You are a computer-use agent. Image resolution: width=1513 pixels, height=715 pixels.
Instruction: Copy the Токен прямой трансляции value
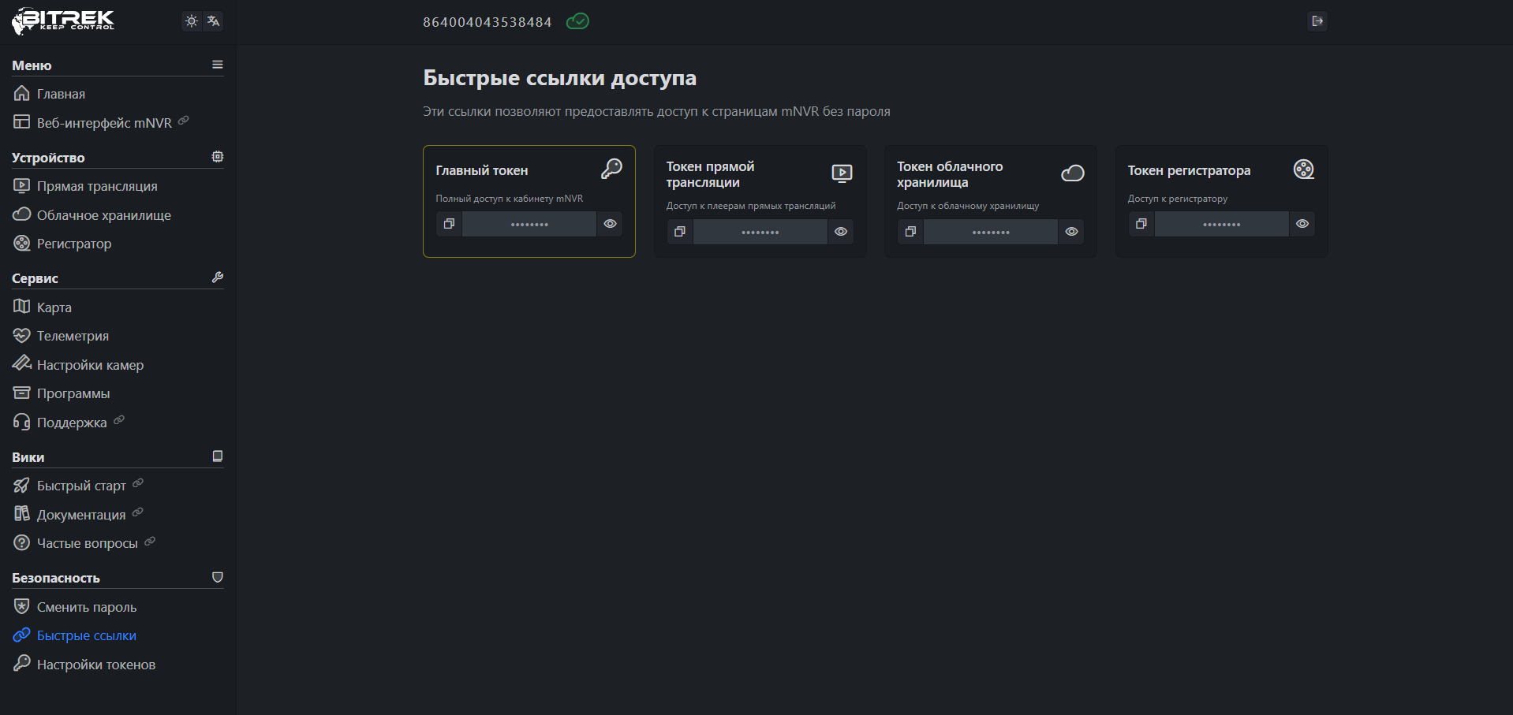tap(679, 232)
